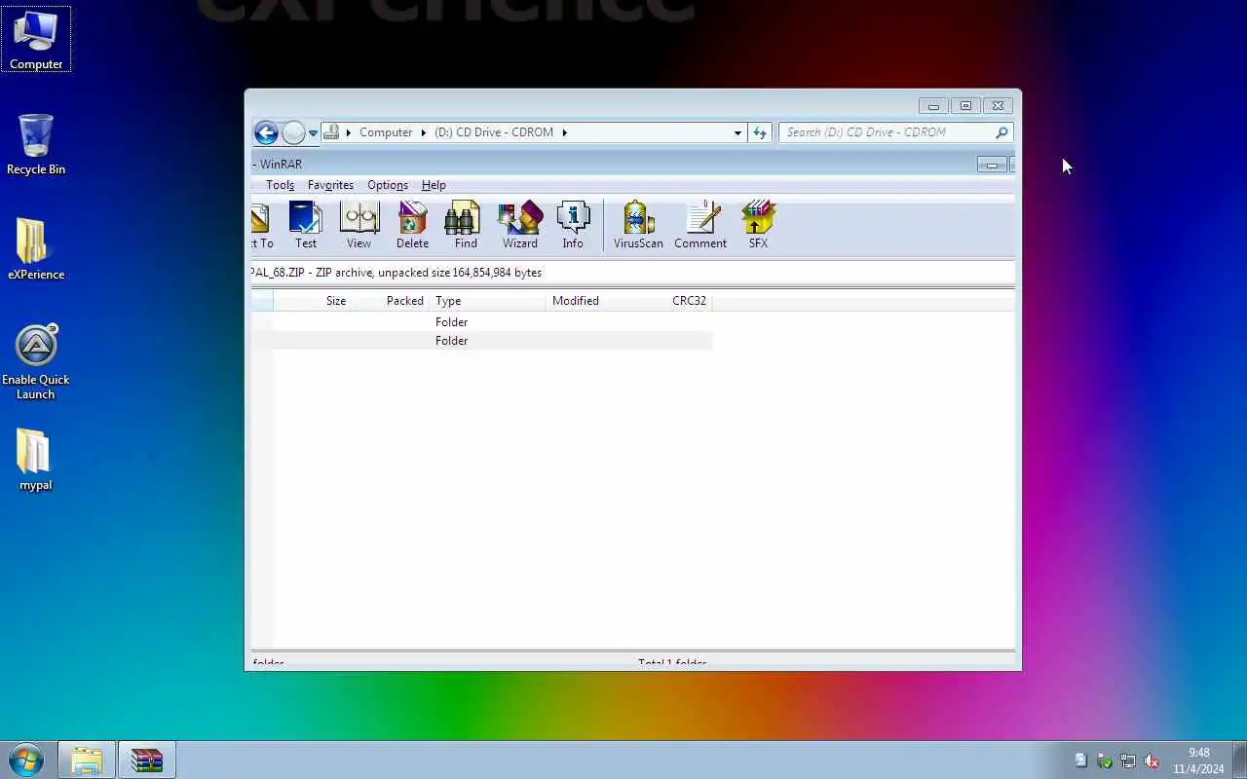Maximize the Explorer window

pyautogui.click(x=965, y=105)
